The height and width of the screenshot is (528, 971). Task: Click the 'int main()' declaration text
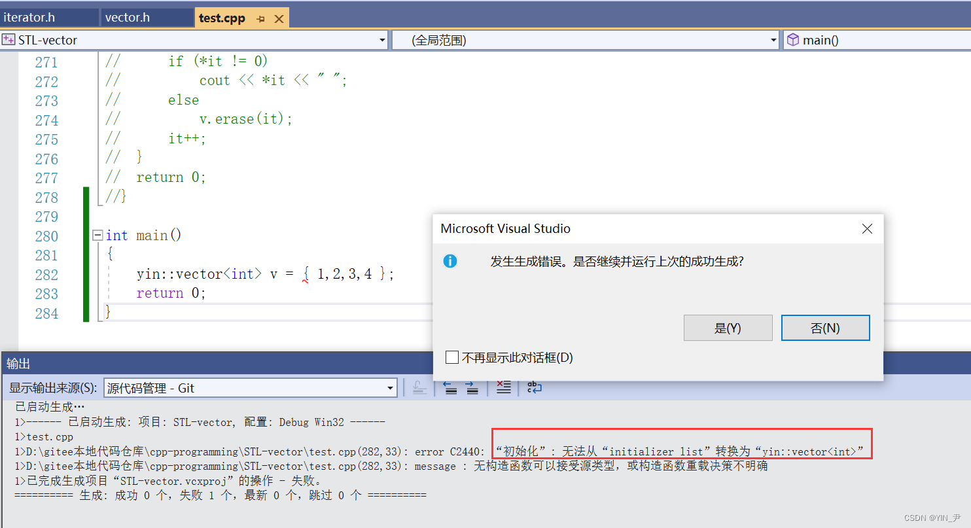(x=143, y=236)
